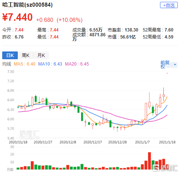
Task: Click the MA10 : 6.43 indicator label
Action: 50,64
